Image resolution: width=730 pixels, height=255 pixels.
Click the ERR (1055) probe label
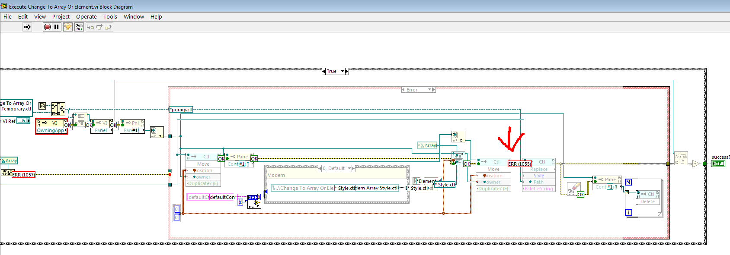(x=519, y=164)
